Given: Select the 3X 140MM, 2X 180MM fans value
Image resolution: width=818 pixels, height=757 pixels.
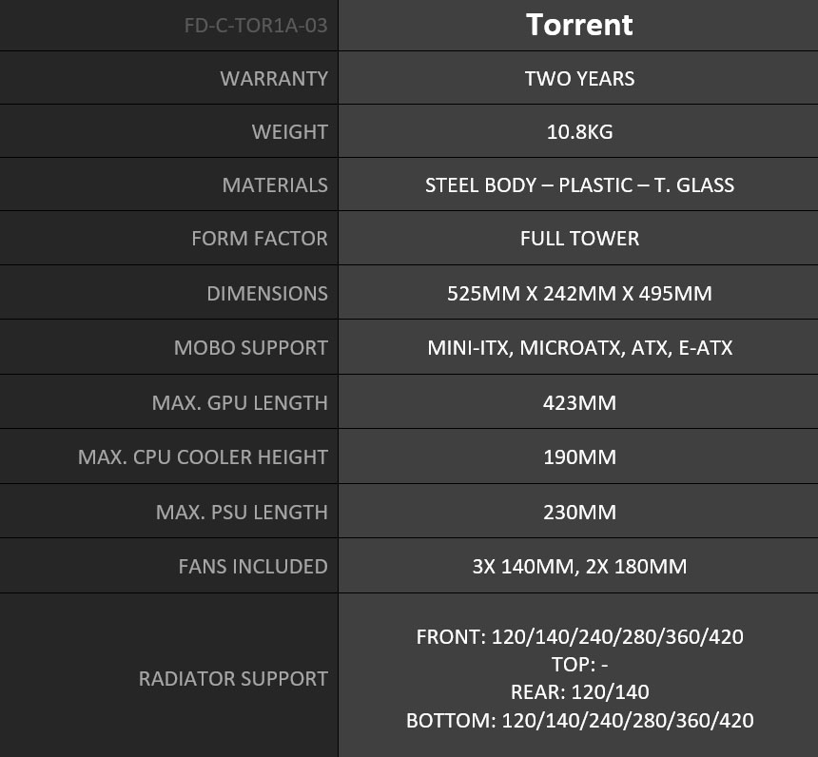Looking at the screenshot, I should pyautogui.click(x=579, y=566).
